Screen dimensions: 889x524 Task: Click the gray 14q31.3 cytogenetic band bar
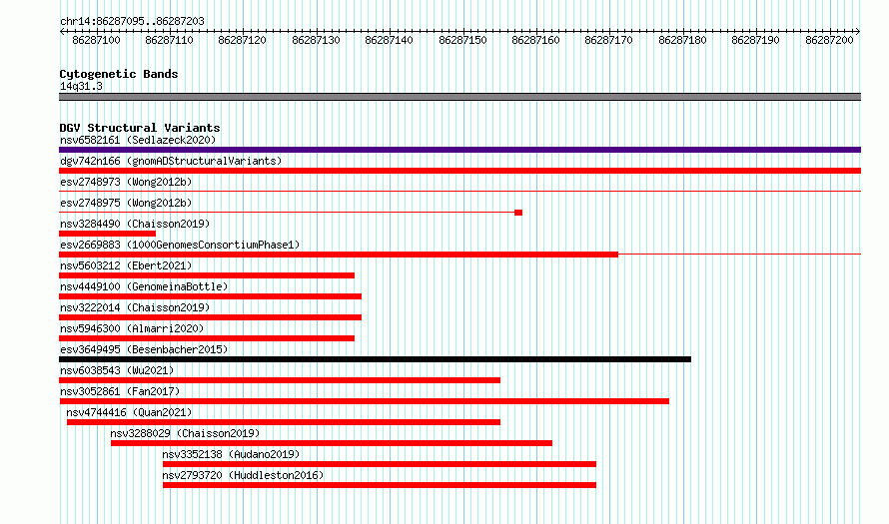point(459,97)
